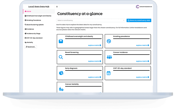Toggle the hamburger sidebar menu icon

click(57, 7)
